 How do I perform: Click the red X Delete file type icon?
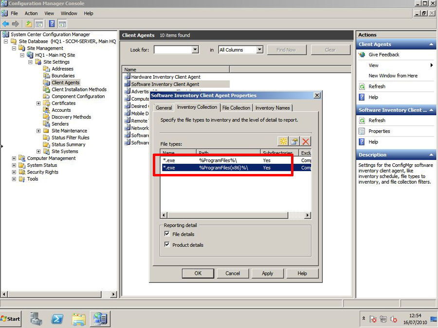pyautogui.click(x=306, y=141)
